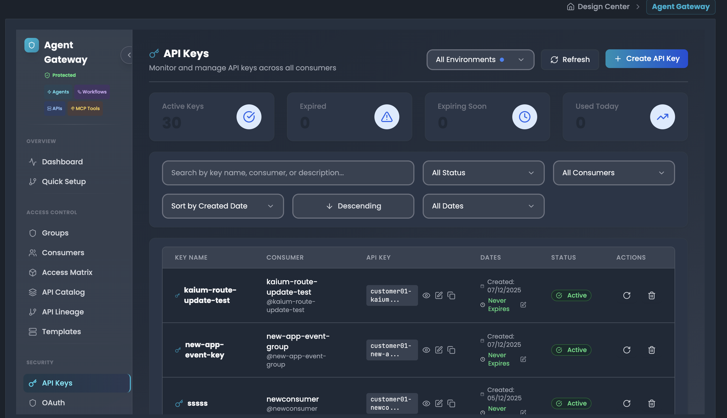Click the Refresh button
This screenshot has height=418, width=727.
[x=570, y=60]
